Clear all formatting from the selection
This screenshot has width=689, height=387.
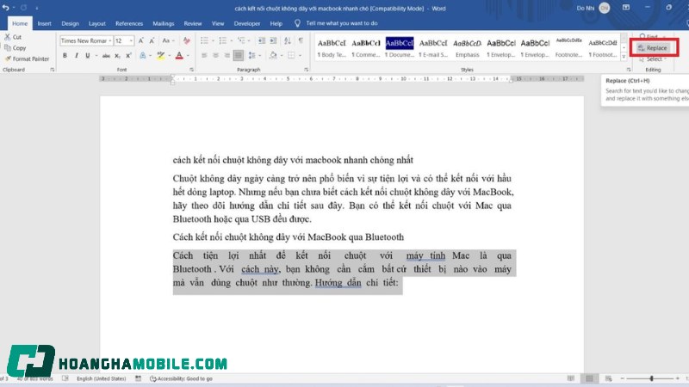coord(187,40)
